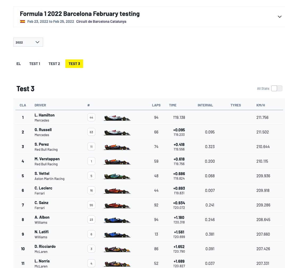
Task: Click Sainz's Ferrari car image
Action: pos(117,206)
